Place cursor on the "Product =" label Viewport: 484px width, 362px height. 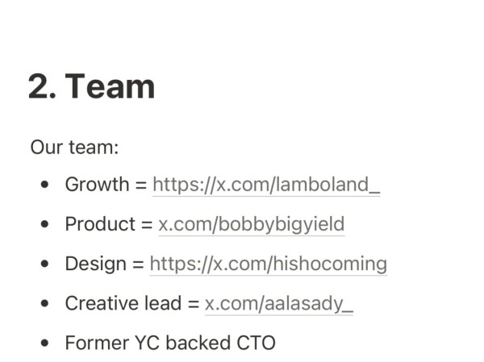click(109, 224)
